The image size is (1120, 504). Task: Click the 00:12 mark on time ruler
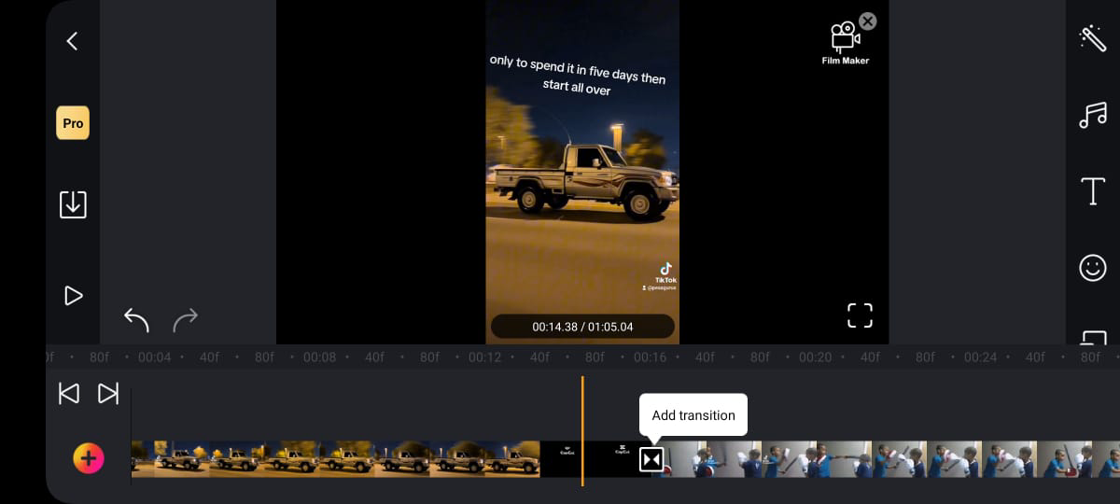click(x=484, y=357)
